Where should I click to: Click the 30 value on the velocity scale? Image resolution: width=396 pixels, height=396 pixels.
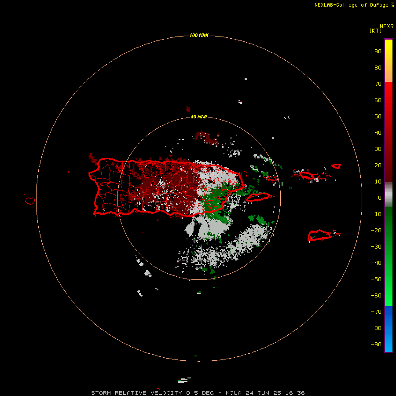pyautogui.click(x=378, y=149)
